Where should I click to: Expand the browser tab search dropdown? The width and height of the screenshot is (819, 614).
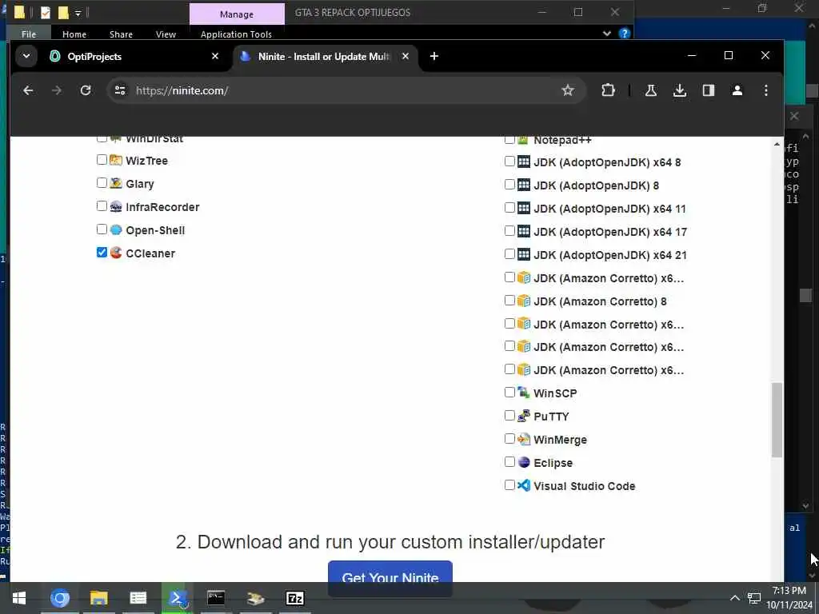[x=26, y=56]
